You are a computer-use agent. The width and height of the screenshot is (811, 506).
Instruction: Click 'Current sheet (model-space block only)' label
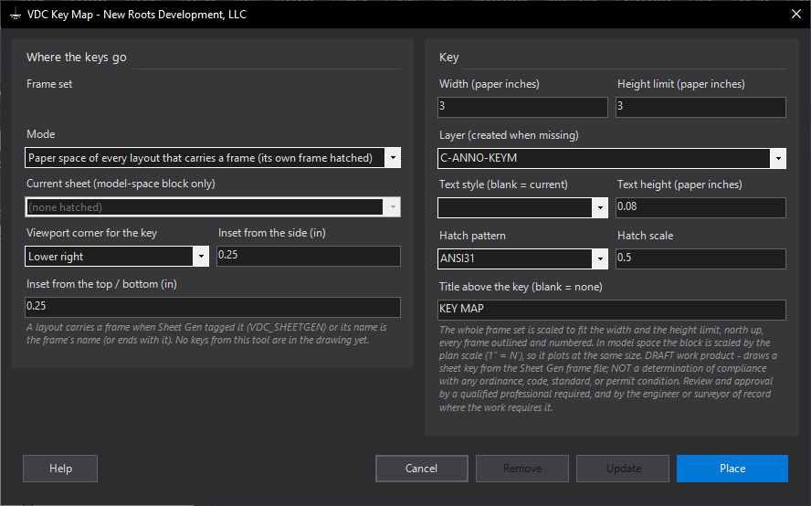pyautogui.click(x=121, y=184)
